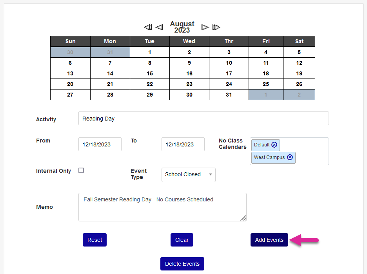Click the To date field
This screenshot has height=274, width=367.
[183, 144]
